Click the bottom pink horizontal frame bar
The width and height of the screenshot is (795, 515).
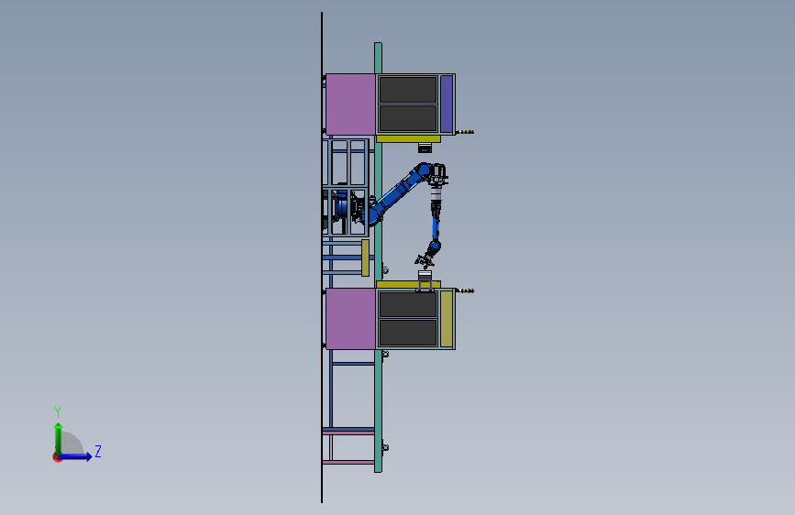coord(348,462)
